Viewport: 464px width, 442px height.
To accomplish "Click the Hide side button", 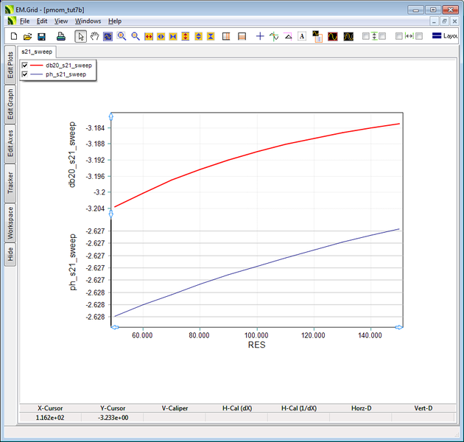I will (10, 254).
